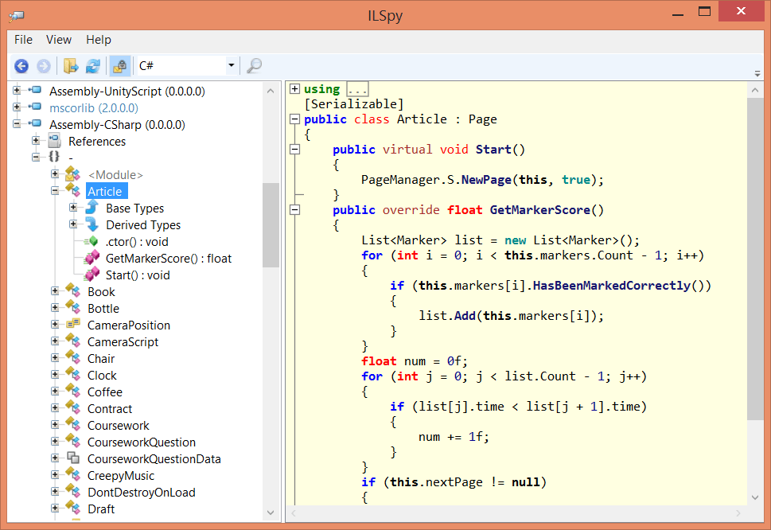
Task: Select the Clock class
Action: 102,375
